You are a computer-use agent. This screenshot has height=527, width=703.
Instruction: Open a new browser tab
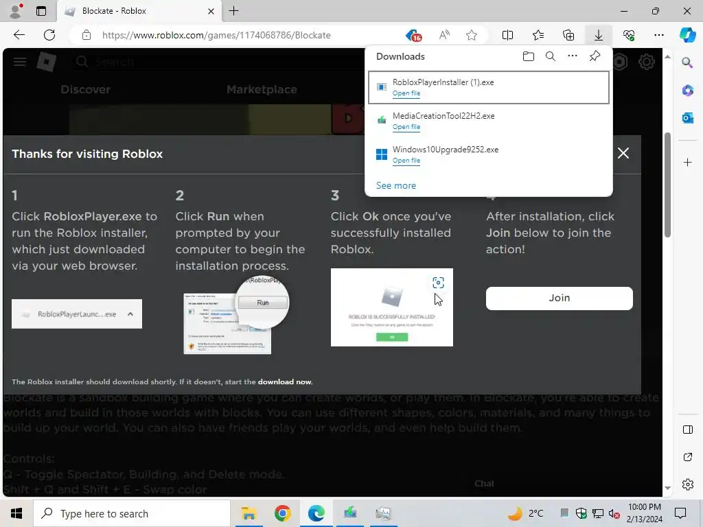pos(233,11)
